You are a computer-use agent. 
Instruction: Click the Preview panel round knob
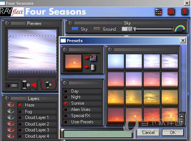click(x=7, y=23)
